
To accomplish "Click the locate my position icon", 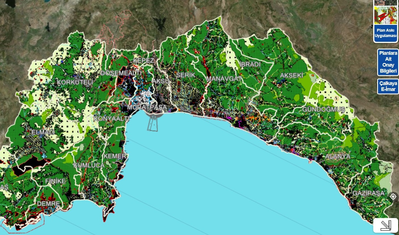I will (393, 196).
